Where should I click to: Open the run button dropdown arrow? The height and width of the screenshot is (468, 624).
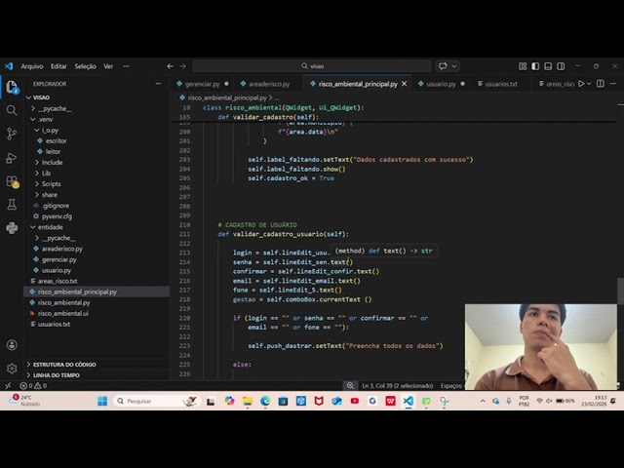pyautogui.click(x=589, y=84)
